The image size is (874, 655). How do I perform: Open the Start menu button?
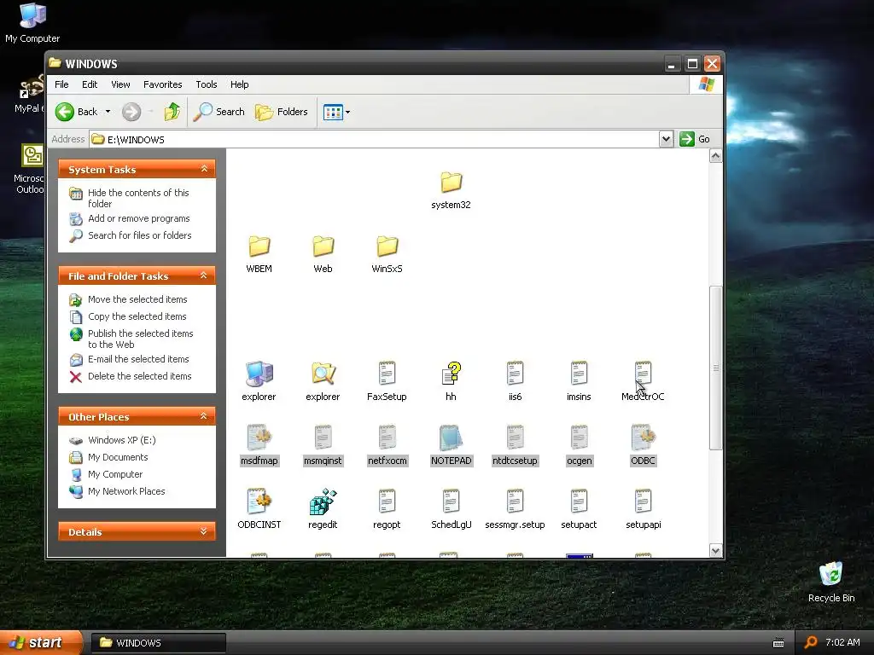click(x=41, y=643)
